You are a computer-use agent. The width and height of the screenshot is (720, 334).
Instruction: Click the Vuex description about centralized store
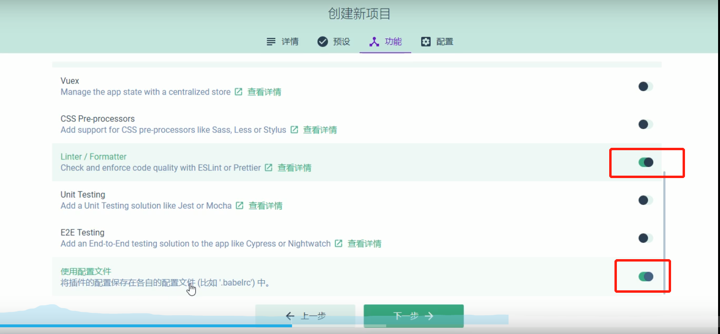[145, 92]
